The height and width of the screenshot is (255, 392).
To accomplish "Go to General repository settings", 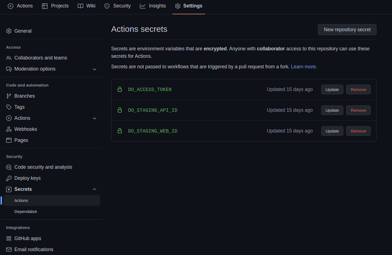I will [x=23, y=31].
